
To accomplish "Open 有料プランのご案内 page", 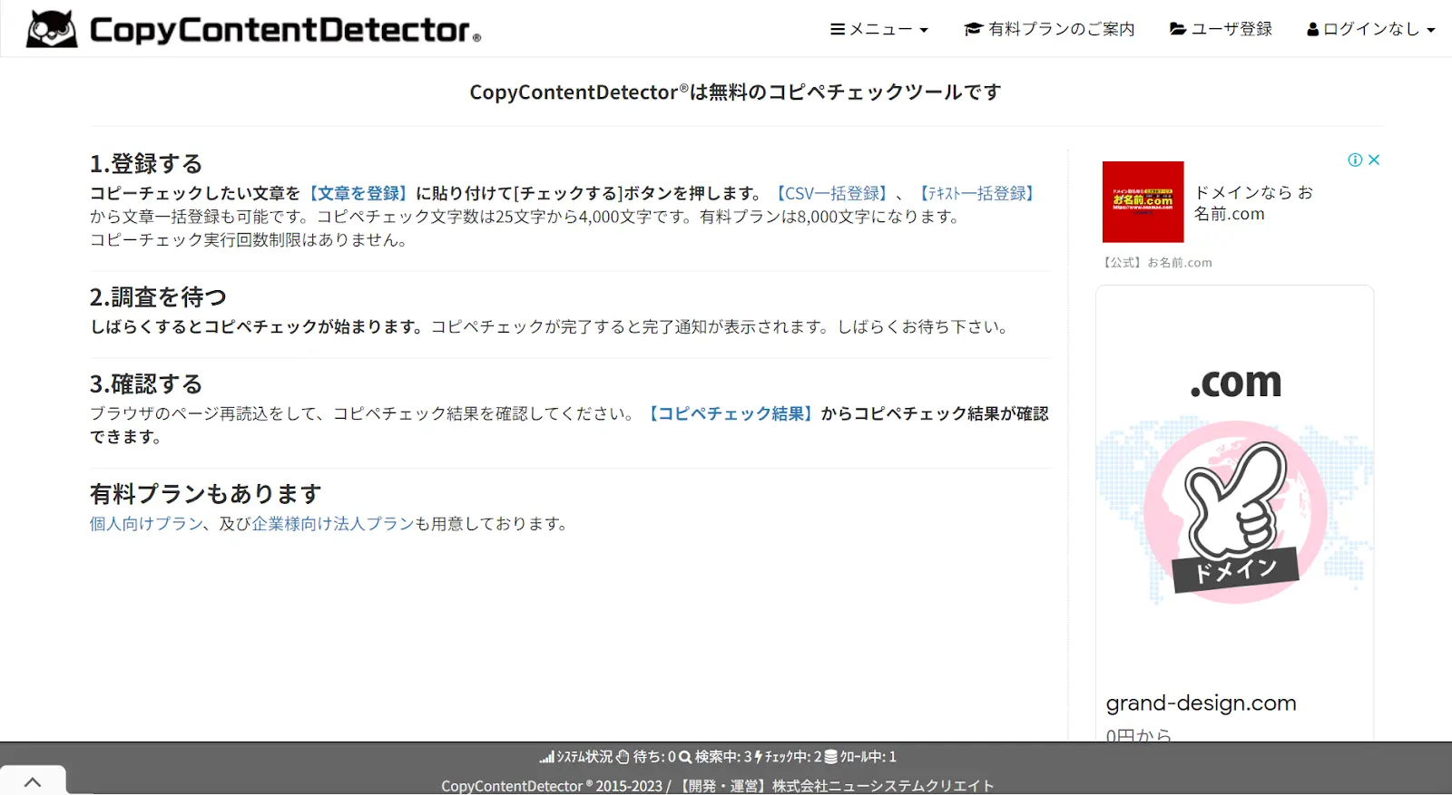I will (1049, 29).
